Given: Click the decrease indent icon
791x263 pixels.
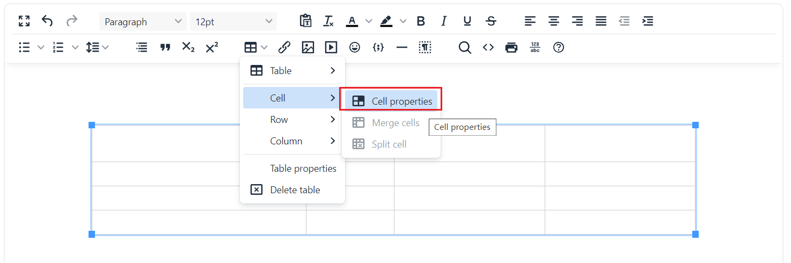Looking at the screenshot, I should click(624, 21).
